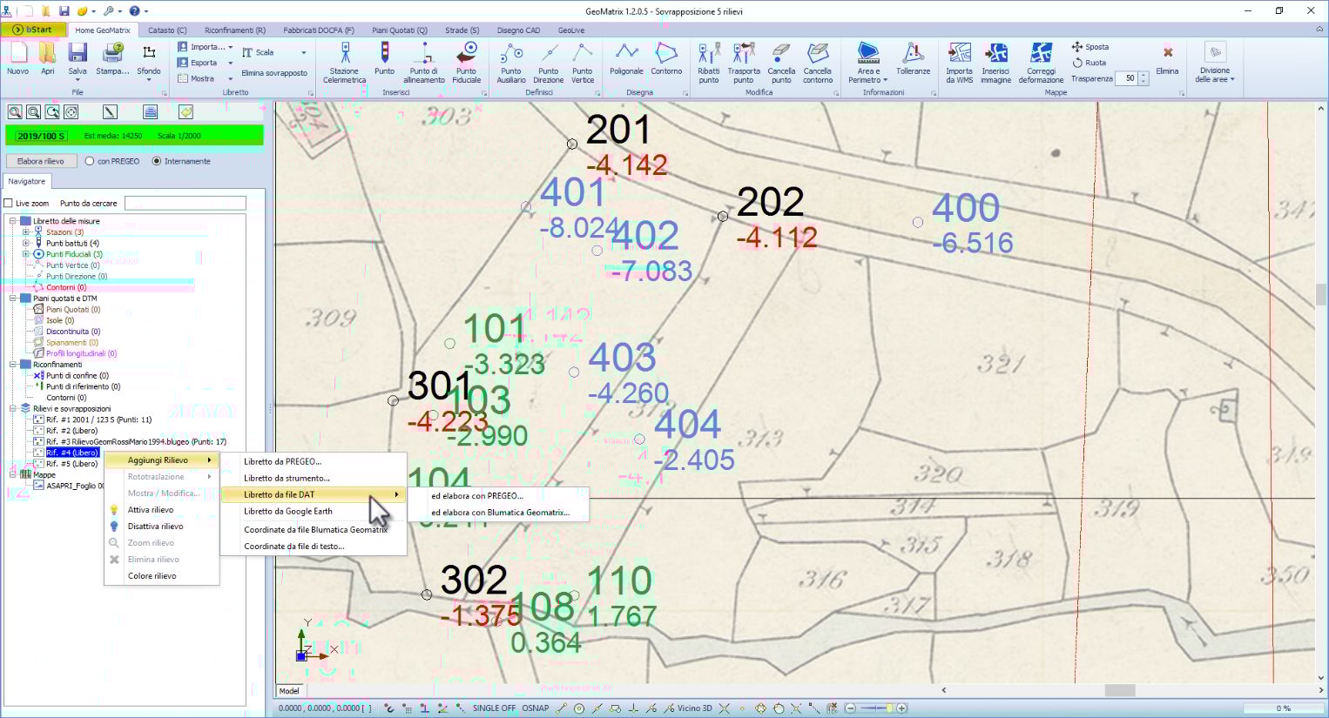The height and width of the screenshot is (718, 1329).
Task: Increase the Trasparenza value stepper
Action: 1143,74
